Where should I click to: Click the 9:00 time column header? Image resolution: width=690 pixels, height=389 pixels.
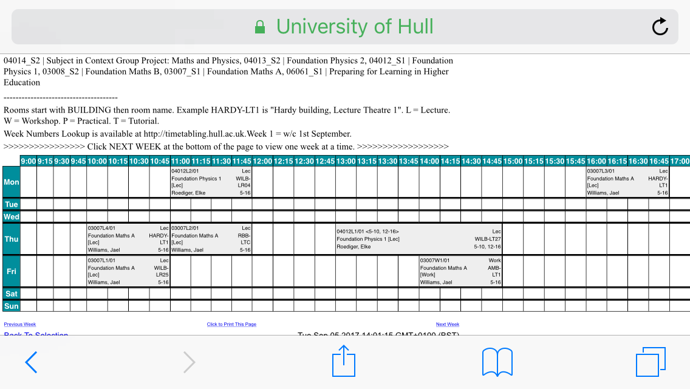coord(29,161)
